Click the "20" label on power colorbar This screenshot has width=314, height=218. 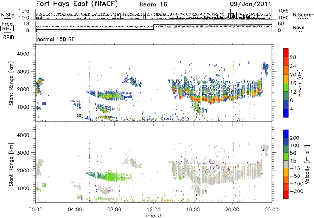point(293,75)
